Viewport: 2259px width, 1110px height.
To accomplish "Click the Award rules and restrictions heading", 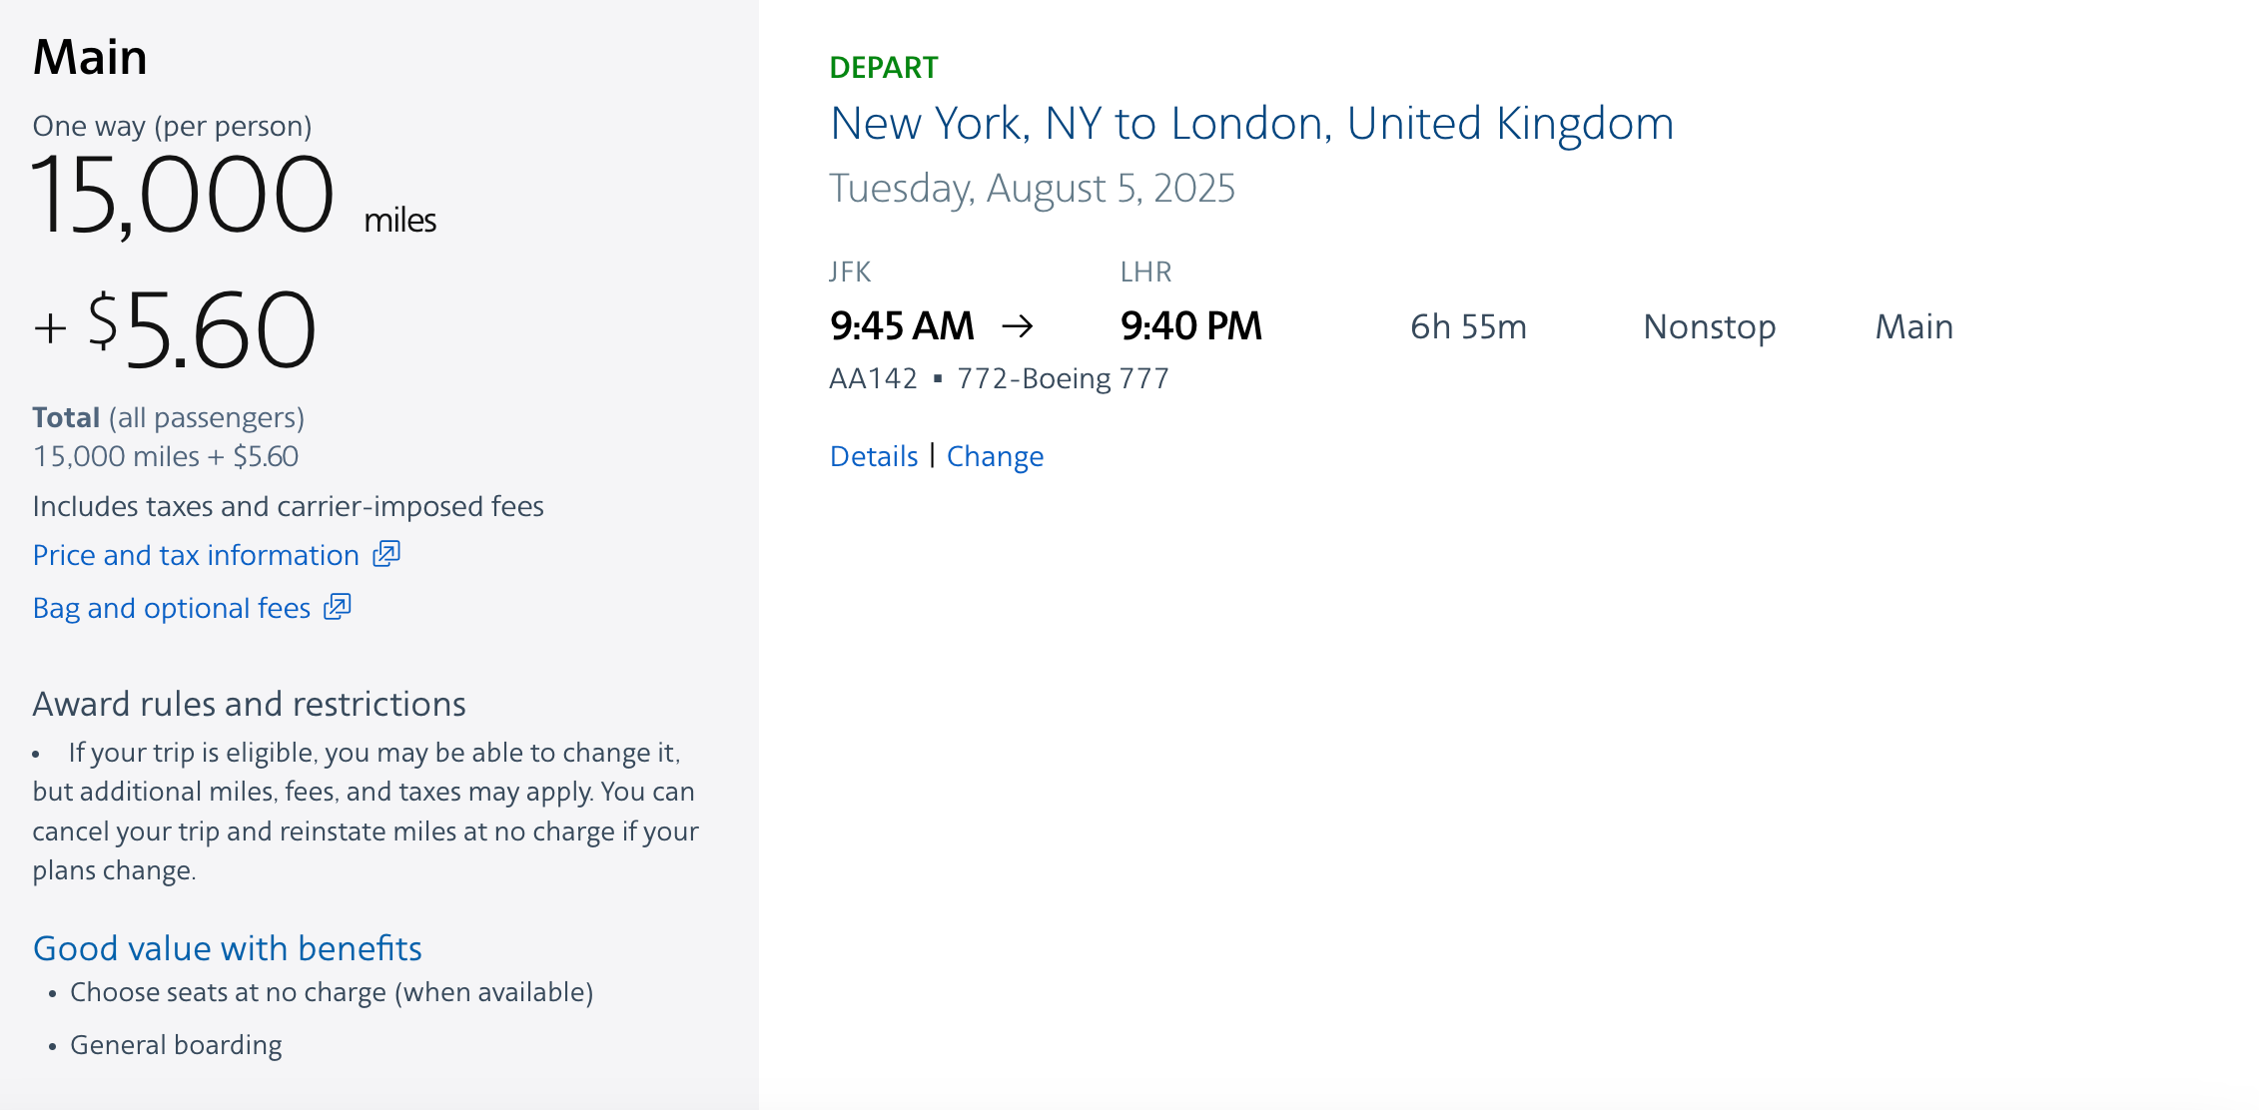I will coord(249,704).
